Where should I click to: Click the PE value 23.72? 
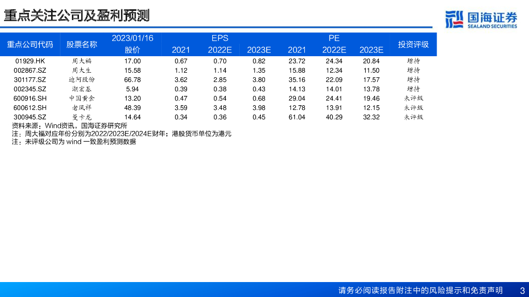coord(297,61)
